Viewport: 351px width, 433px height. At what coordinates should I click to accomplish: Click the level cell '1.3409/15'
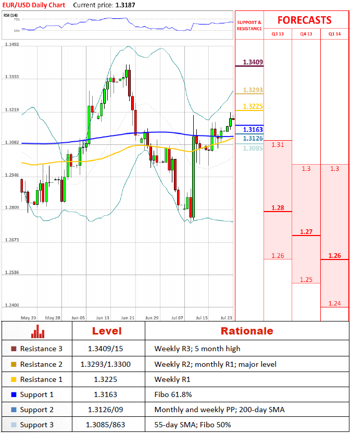[x=105, y=349]
